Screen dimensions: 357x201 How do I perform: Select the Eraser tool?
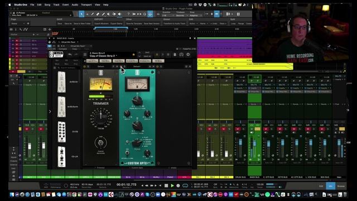[x=98, y=14]
